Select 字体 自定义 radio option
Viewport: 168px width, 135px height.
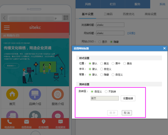point(101,69)
